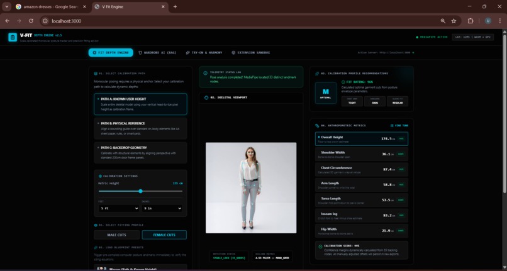Adjust the Metric Height slider handle
This screenshot has height=271, width=507.
[140, 191]
